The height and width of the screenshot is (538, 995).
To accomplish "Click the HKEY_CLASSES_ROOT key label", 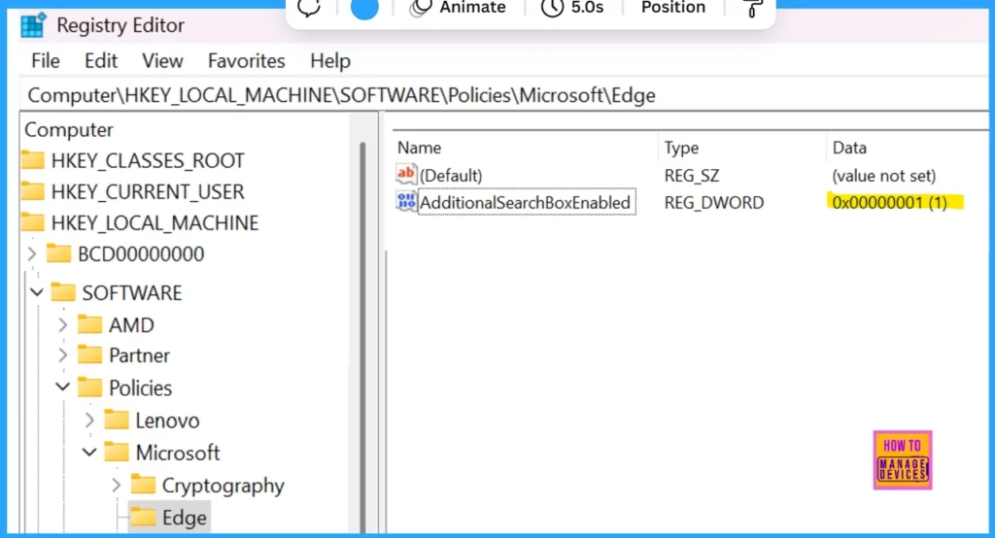I will coord(148,160).
